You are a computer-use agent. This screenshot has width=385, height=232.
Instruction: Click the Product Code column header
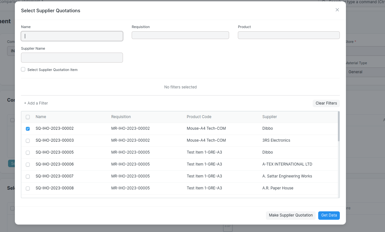(199, 117)
